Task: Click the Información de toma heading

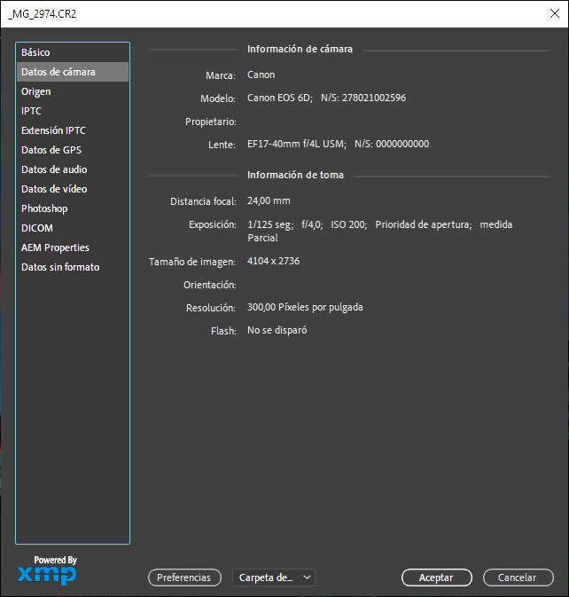Action: click(x=295, y=175)
